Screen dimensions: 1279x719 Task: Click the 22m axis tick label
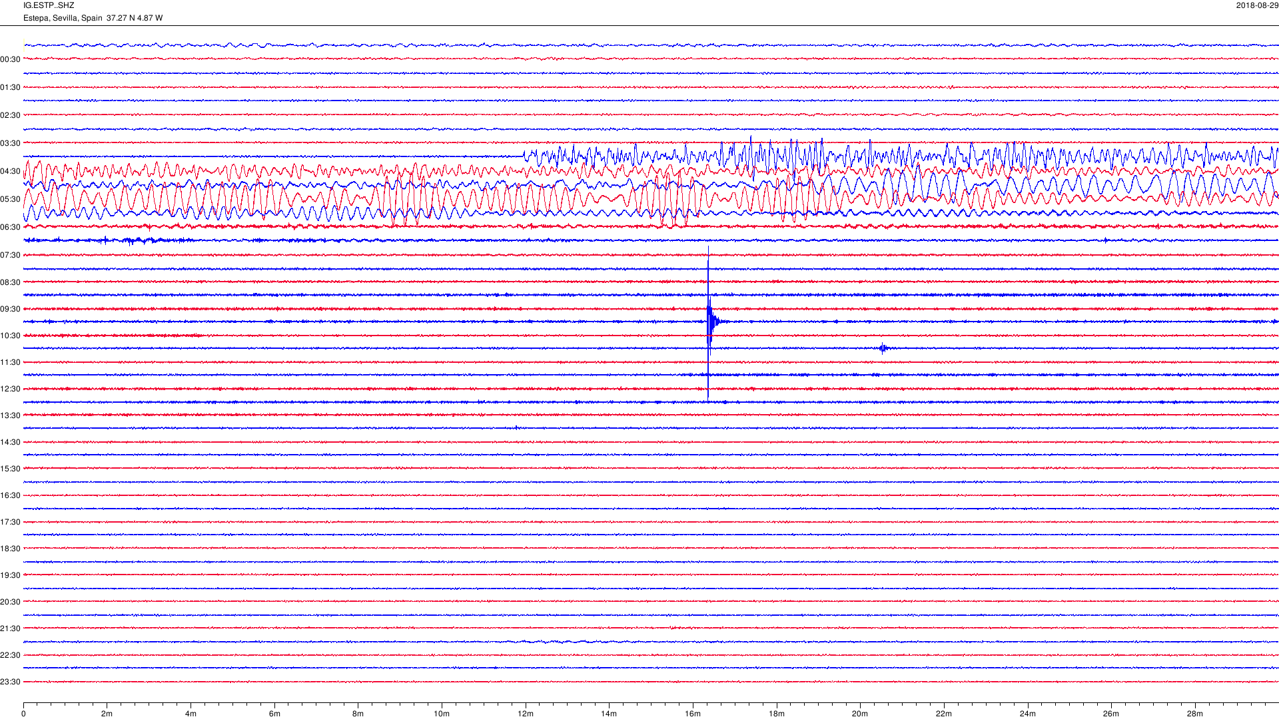point(944,714)
